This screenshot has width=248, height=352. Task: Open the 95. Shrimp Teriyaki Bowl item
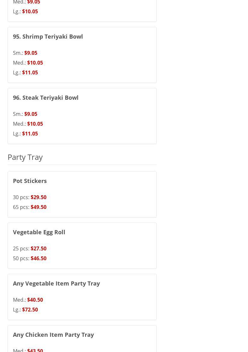click(x=48, y=36)
